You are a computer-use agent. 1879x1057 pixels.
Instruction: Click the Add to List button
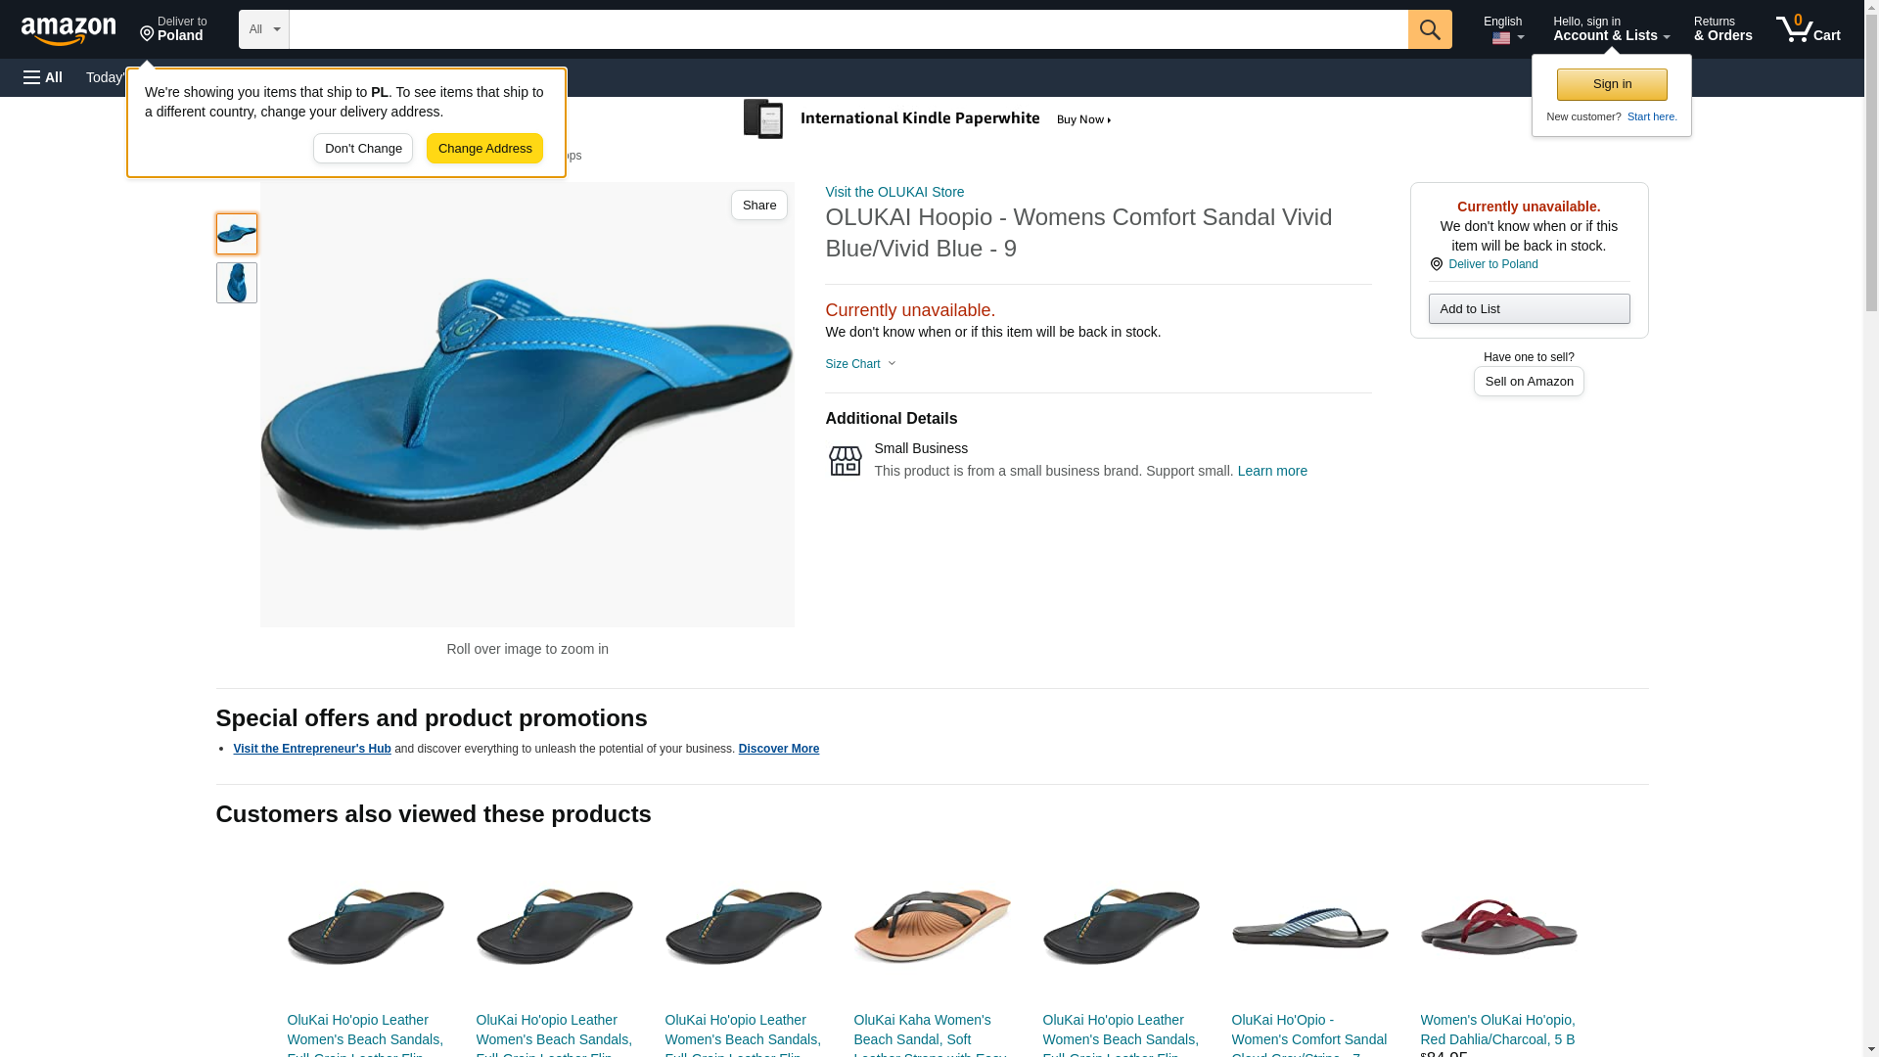(x=1529, y=309)
